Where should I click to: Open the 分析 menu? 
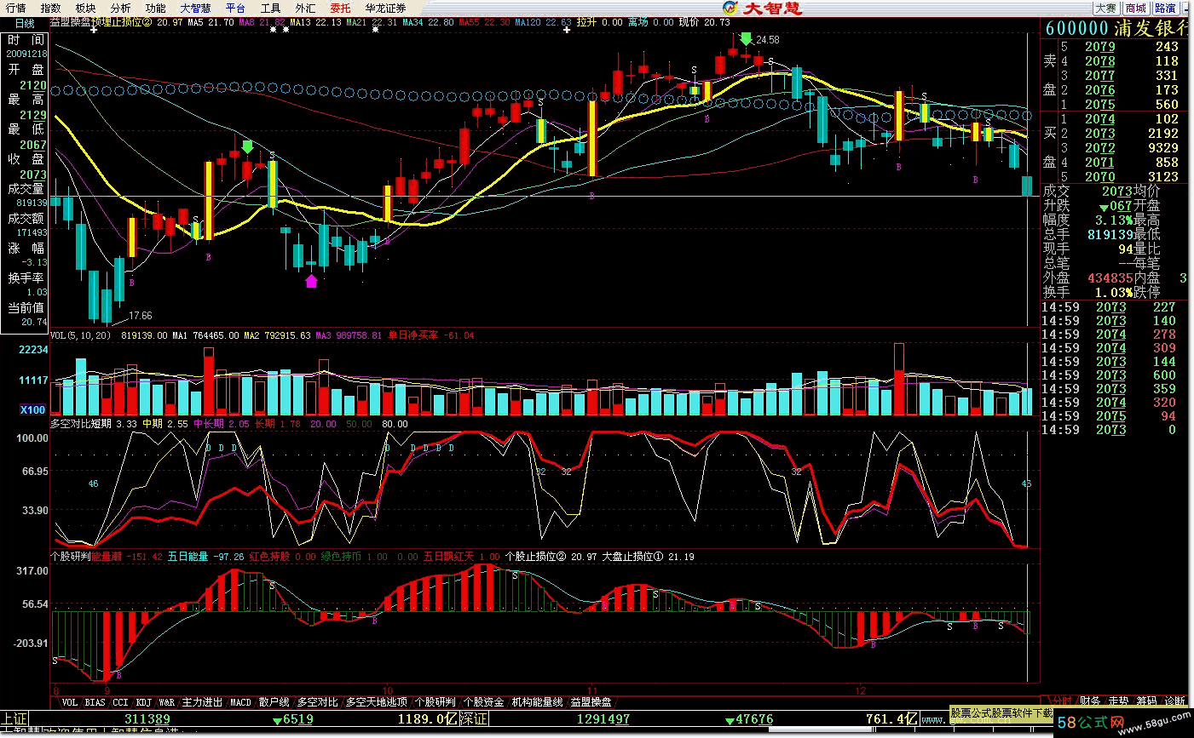click(120, 8)
